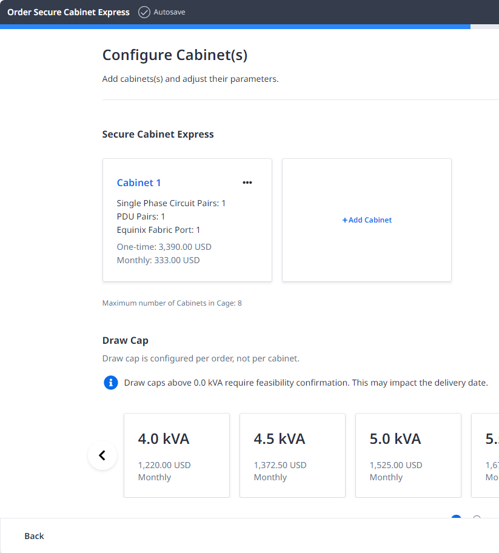499x553 pixels.
Task: Click the Autosave checkmark icon
Action: point(144,12)
